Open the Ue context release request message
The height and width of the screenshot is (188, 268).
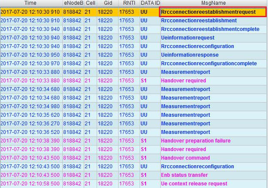point(193,184)
